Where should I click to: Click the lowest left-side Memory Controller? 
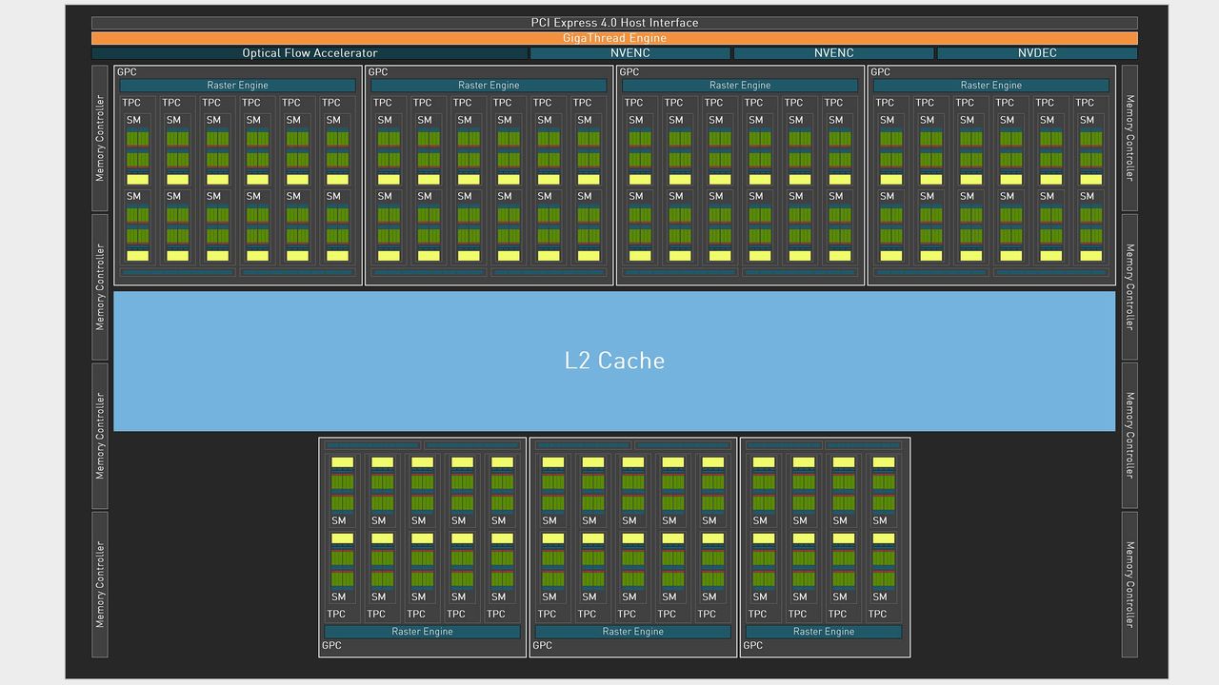tap(100, 584)
